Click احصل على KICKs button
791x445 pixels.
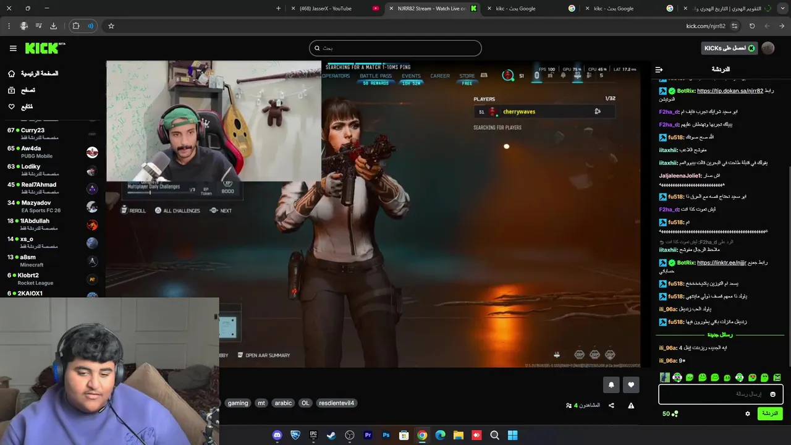tap(730, 48)
